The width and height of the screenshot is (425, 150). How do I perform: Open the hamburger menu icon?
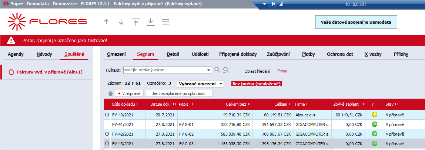click(x=165, y=22)
